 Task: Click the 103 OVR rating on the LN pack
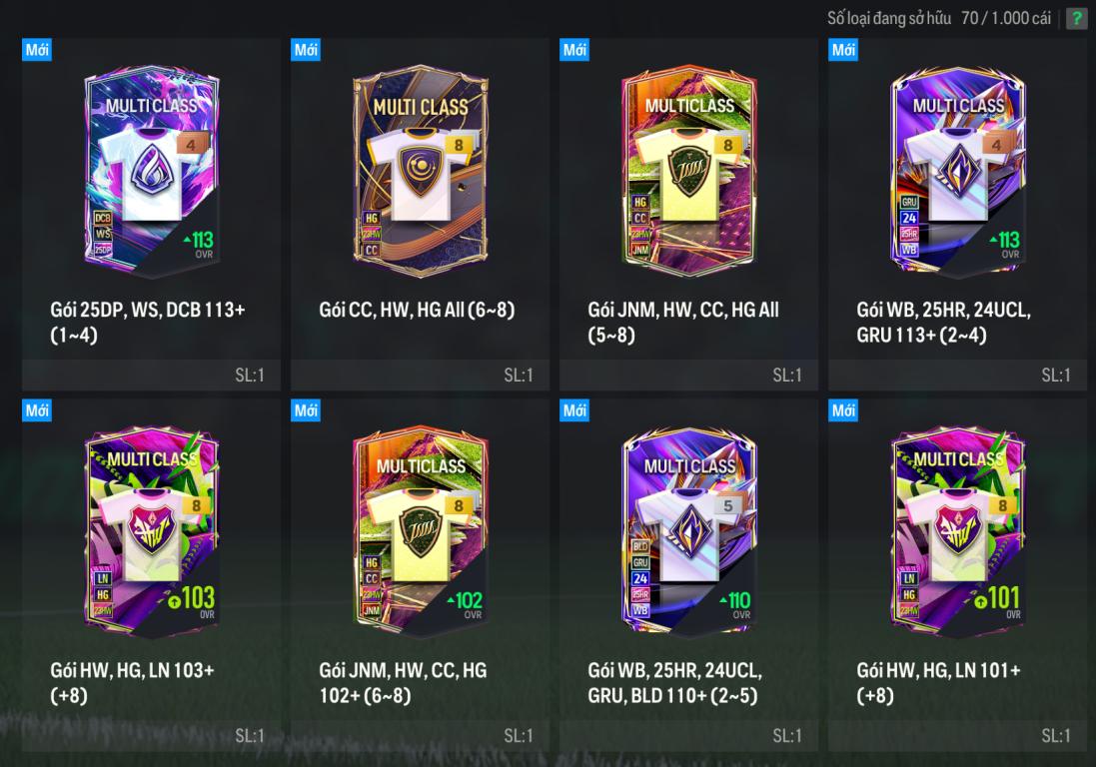(192, 601)
